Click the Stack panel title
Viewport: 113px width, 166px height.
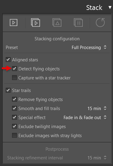pyautogui.click(x=94, y=8)
